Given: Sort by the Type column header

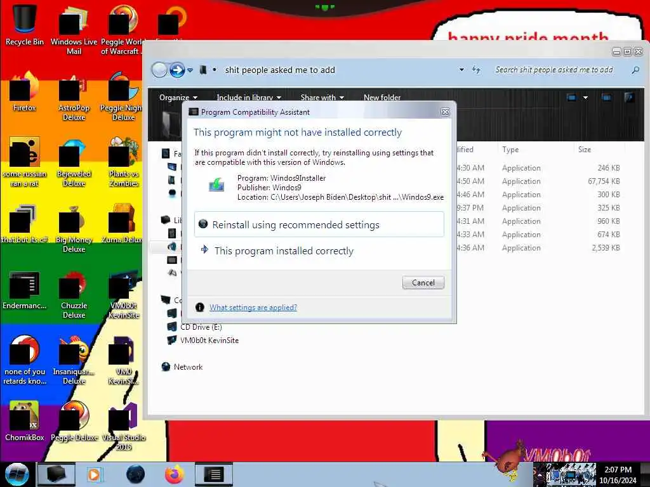Looking at the screenshot, I should point(510,150).
